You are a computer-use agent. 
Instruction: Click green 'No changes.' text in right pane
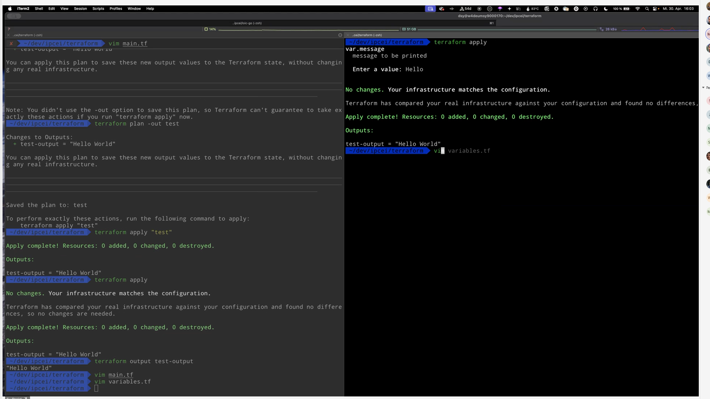coord(365,90)
